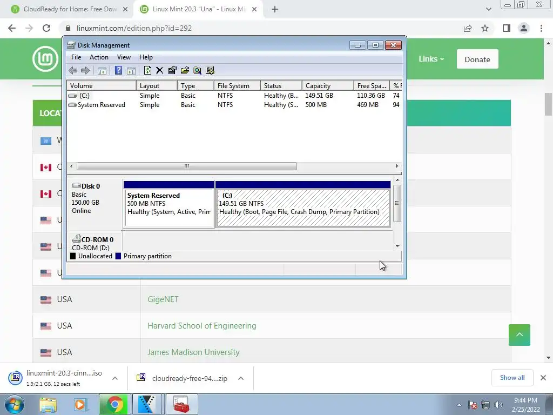The height and width of the screenshot is (415, 553).
Task: Show hidden tray icons arrow
Action: pyautogui.click(x=459, y=405)
